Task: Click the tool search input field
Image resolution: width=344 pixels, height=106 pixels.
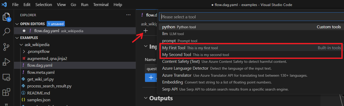Action: [250, 17]
